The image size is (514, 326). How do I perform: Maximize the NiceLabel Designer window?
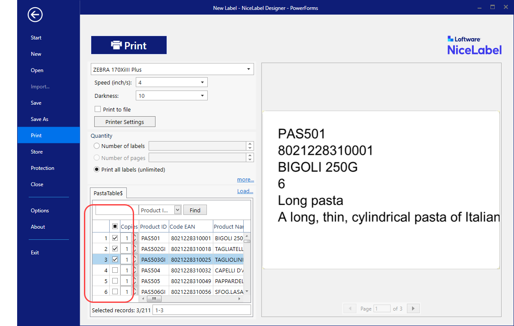point(493,7)
